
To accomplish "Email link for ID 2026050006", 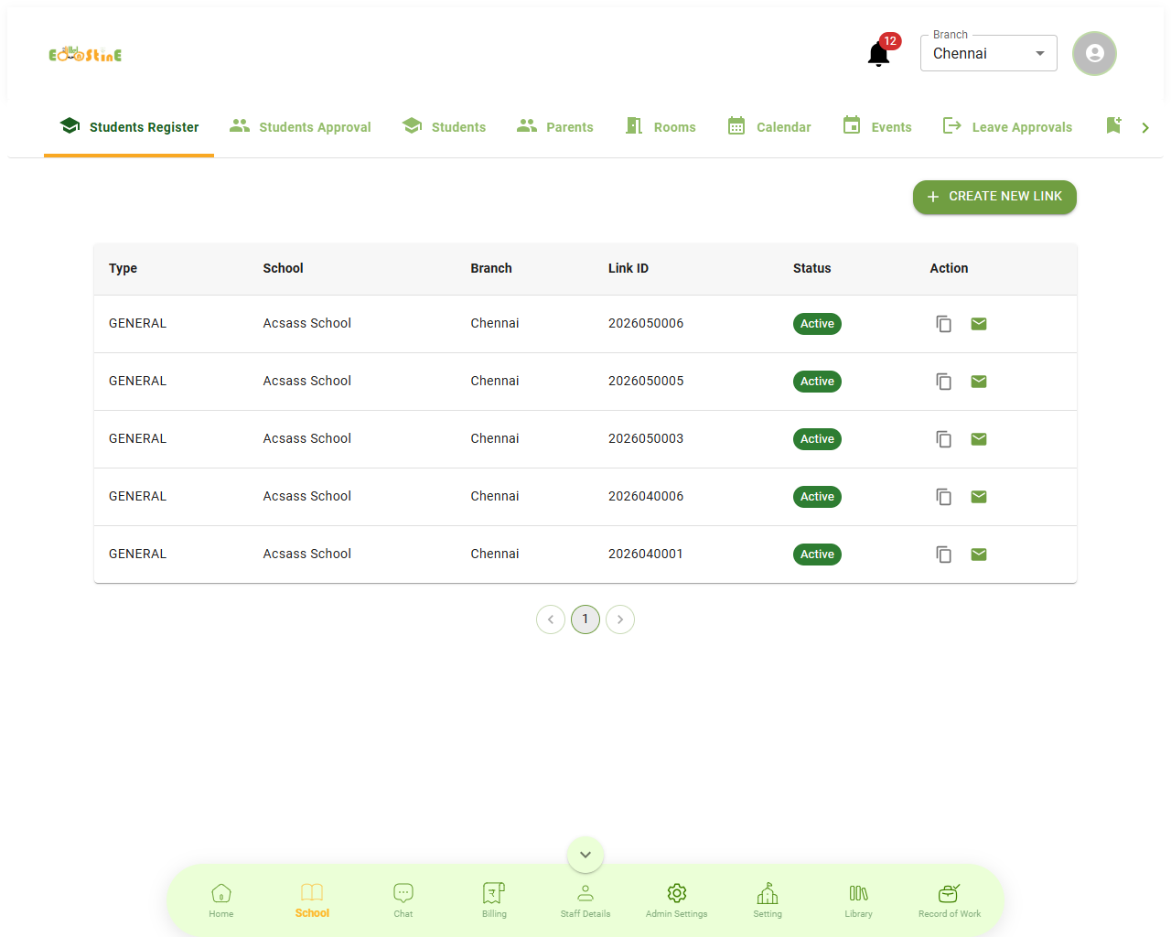I will 979,324.
